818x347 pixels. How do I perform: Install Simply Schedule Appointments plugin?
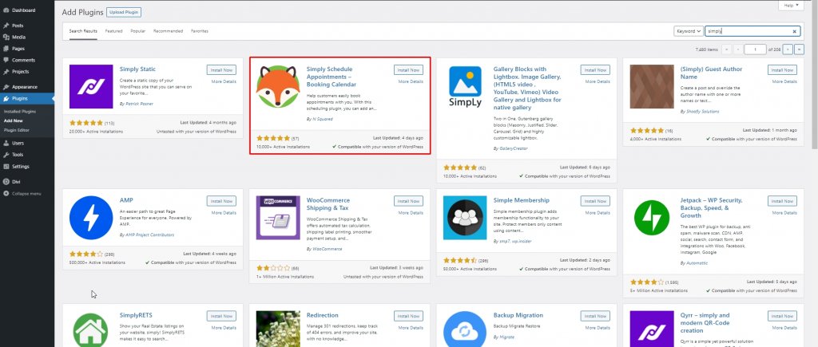pos(408,70)
